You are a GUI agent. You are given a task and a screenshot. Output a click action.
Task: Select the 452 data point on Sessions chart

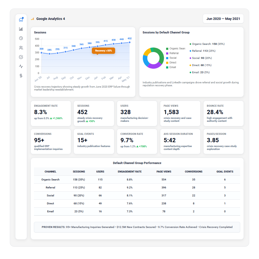[129, 42]
